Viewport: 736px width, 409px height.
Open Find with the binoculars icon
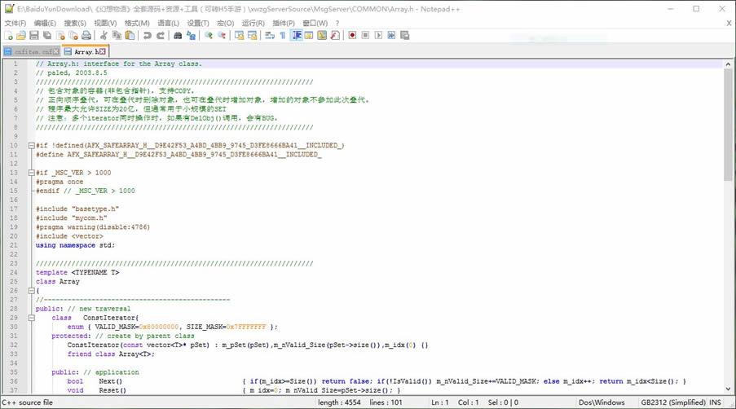pos(178,36)
